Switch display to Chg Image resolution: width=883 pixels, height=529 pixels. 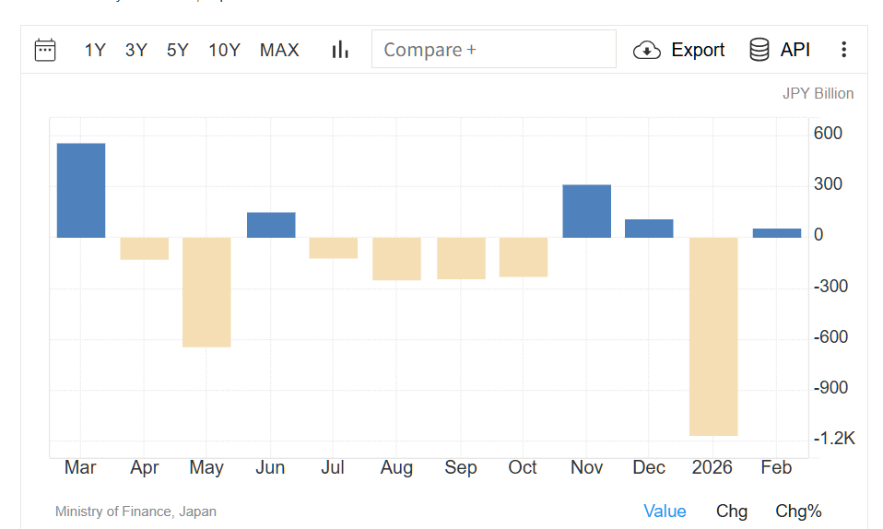732,511
